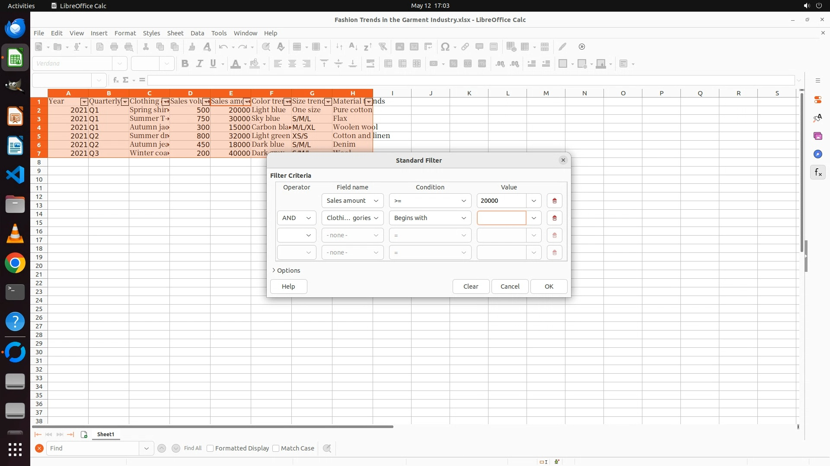Open the AND operator dropdown
830x466 pixels.
tap(297, 218)
